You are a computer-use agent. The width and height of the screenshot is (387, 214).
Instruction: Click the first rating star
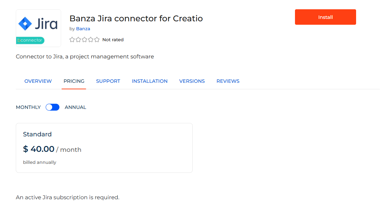[x=72, y=40]
